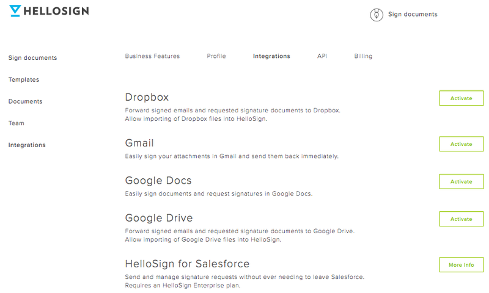Click text 'Easily sign documents and request signatures in Google Docs.'
Screen dimensions: 489x293
click(x=219, y=194)
